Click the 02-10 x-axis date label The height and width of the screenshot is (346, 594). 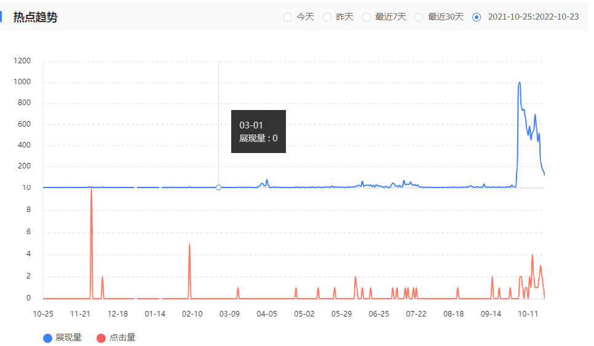tap(192, 314)
